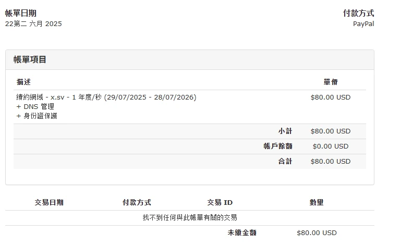Click the 交易 ID column header

click(x=220, y=203)
